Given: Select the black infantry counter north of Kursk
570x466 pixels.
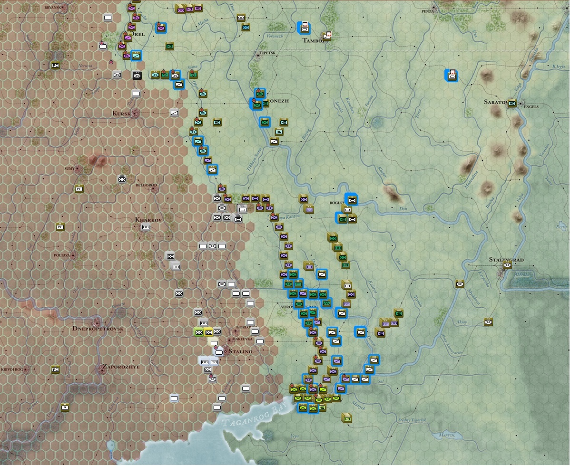Looking at the screenshot, I should coord(137,76).
